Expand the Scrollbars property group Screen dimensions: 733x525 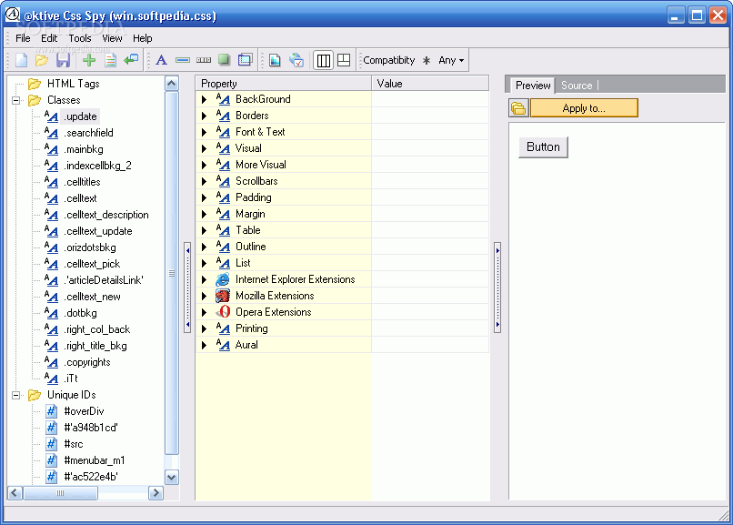(x=205, y=181)
